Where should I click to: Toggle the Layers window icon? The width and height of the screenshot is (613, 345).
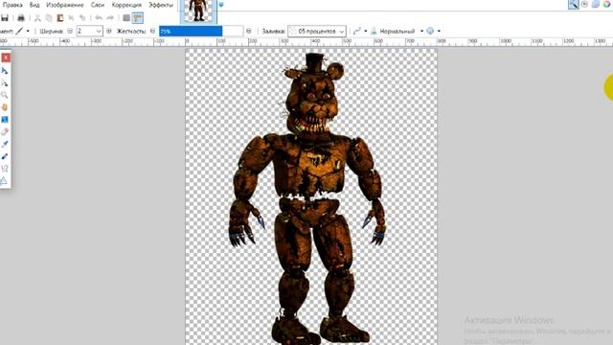point(596,4)
